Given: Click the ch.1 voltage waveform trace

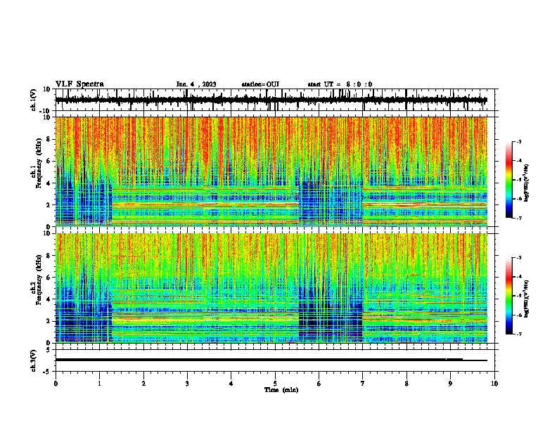Looking at the screenshot, I should [x=271, y=100].
